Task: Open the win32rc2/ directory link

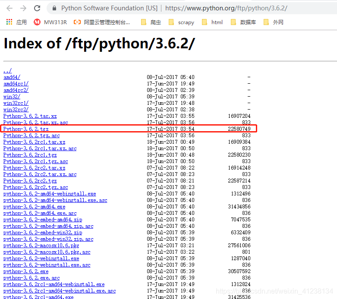Action: click(x=16, y=110)
